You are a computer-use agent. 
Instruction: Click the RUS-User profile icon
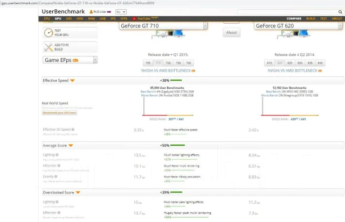(91, 12)
